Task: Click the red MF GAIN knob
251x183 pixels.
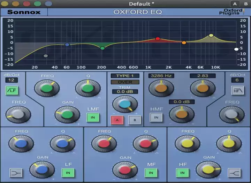Action: pos(125,170)
